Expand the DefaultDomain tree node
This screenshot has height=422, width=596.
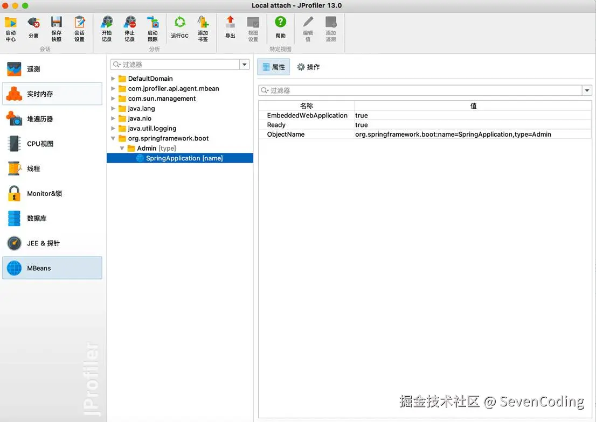click(x=113, y=79)
